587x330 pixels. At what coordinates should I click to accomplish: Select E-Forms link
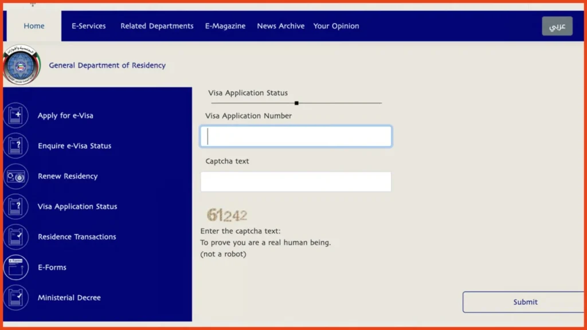[52, 267]
